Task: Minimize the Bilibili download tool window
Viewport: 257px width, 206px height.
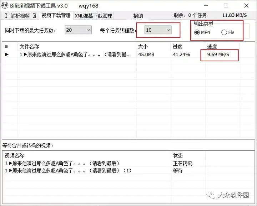Action: point(206,6)
